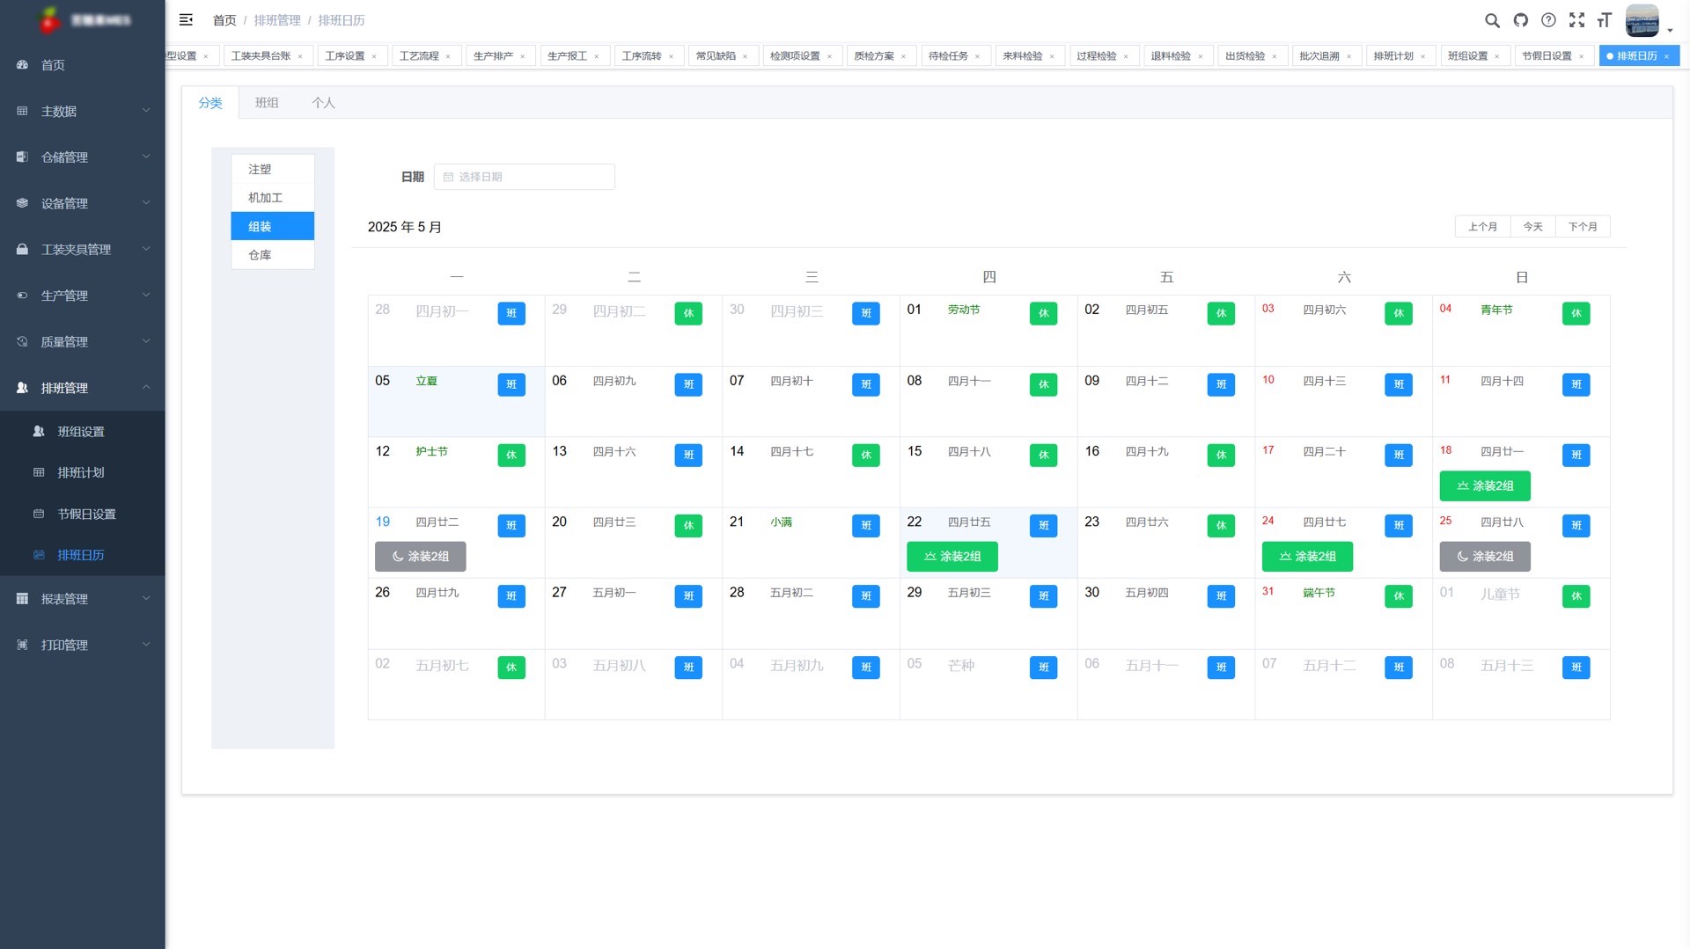The width and height of the screenshot is (1690, 949).
Task: Click the help question mark icon
Action: 1548,20
